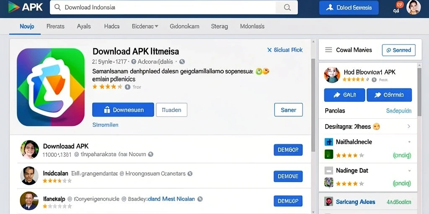This screenshot has height=214, width=429.
Task: Switch to the Firerats tab
Action: point(56,26)
